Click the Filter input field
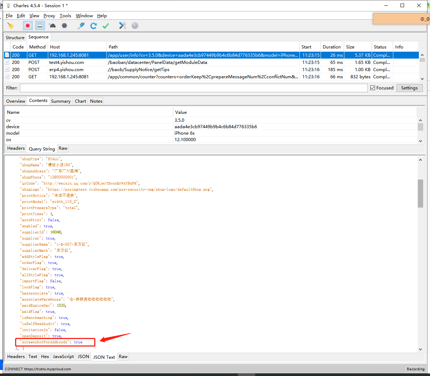 [x=194, y=88]
